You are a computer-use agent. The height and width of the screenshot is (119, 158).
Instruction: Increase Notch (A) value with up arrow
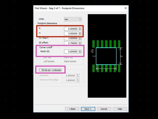coord(80,51)
